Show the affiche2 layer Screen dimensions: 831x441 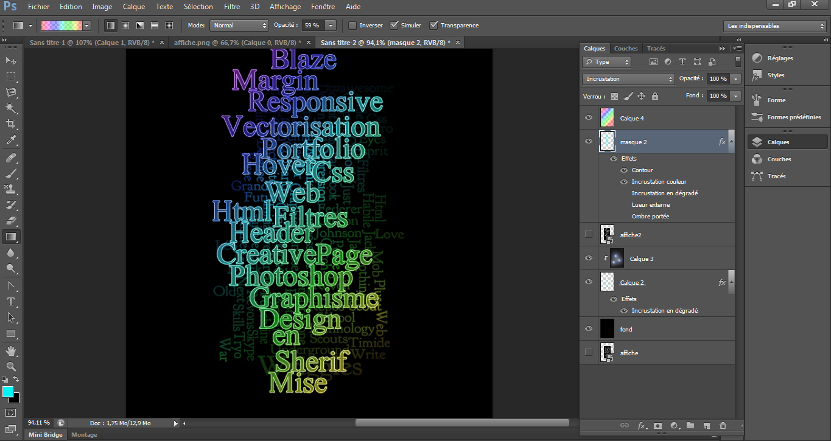[589, 234]
